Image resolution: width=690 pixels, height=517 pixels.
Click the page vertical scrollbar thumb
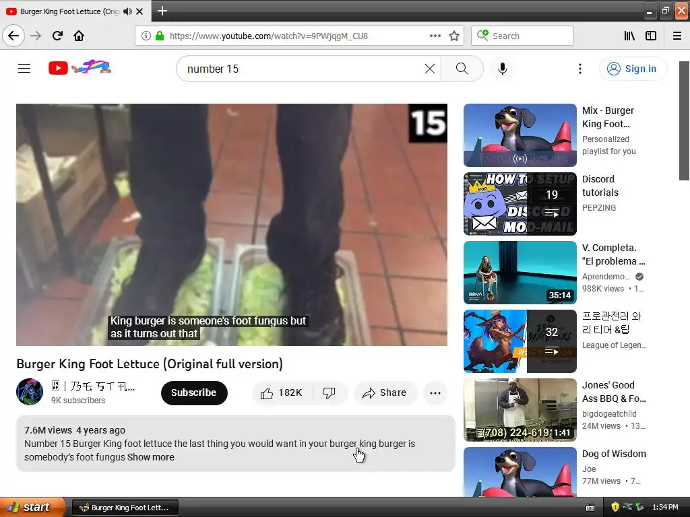684,120
